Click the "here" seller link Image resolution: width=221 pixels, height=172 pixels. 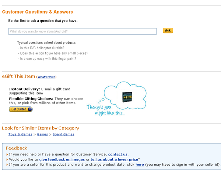[x=140, y=165]
